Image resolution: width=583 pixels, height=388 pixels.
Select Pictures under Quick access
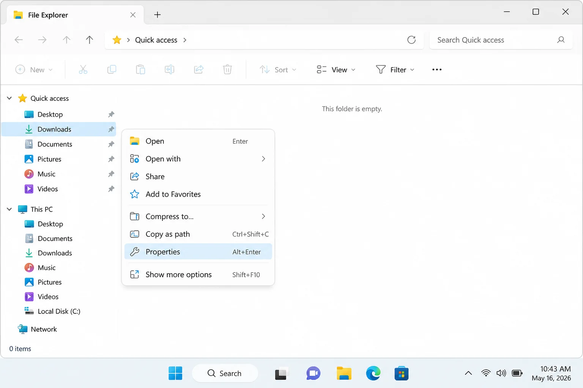(x=59, y=159)
